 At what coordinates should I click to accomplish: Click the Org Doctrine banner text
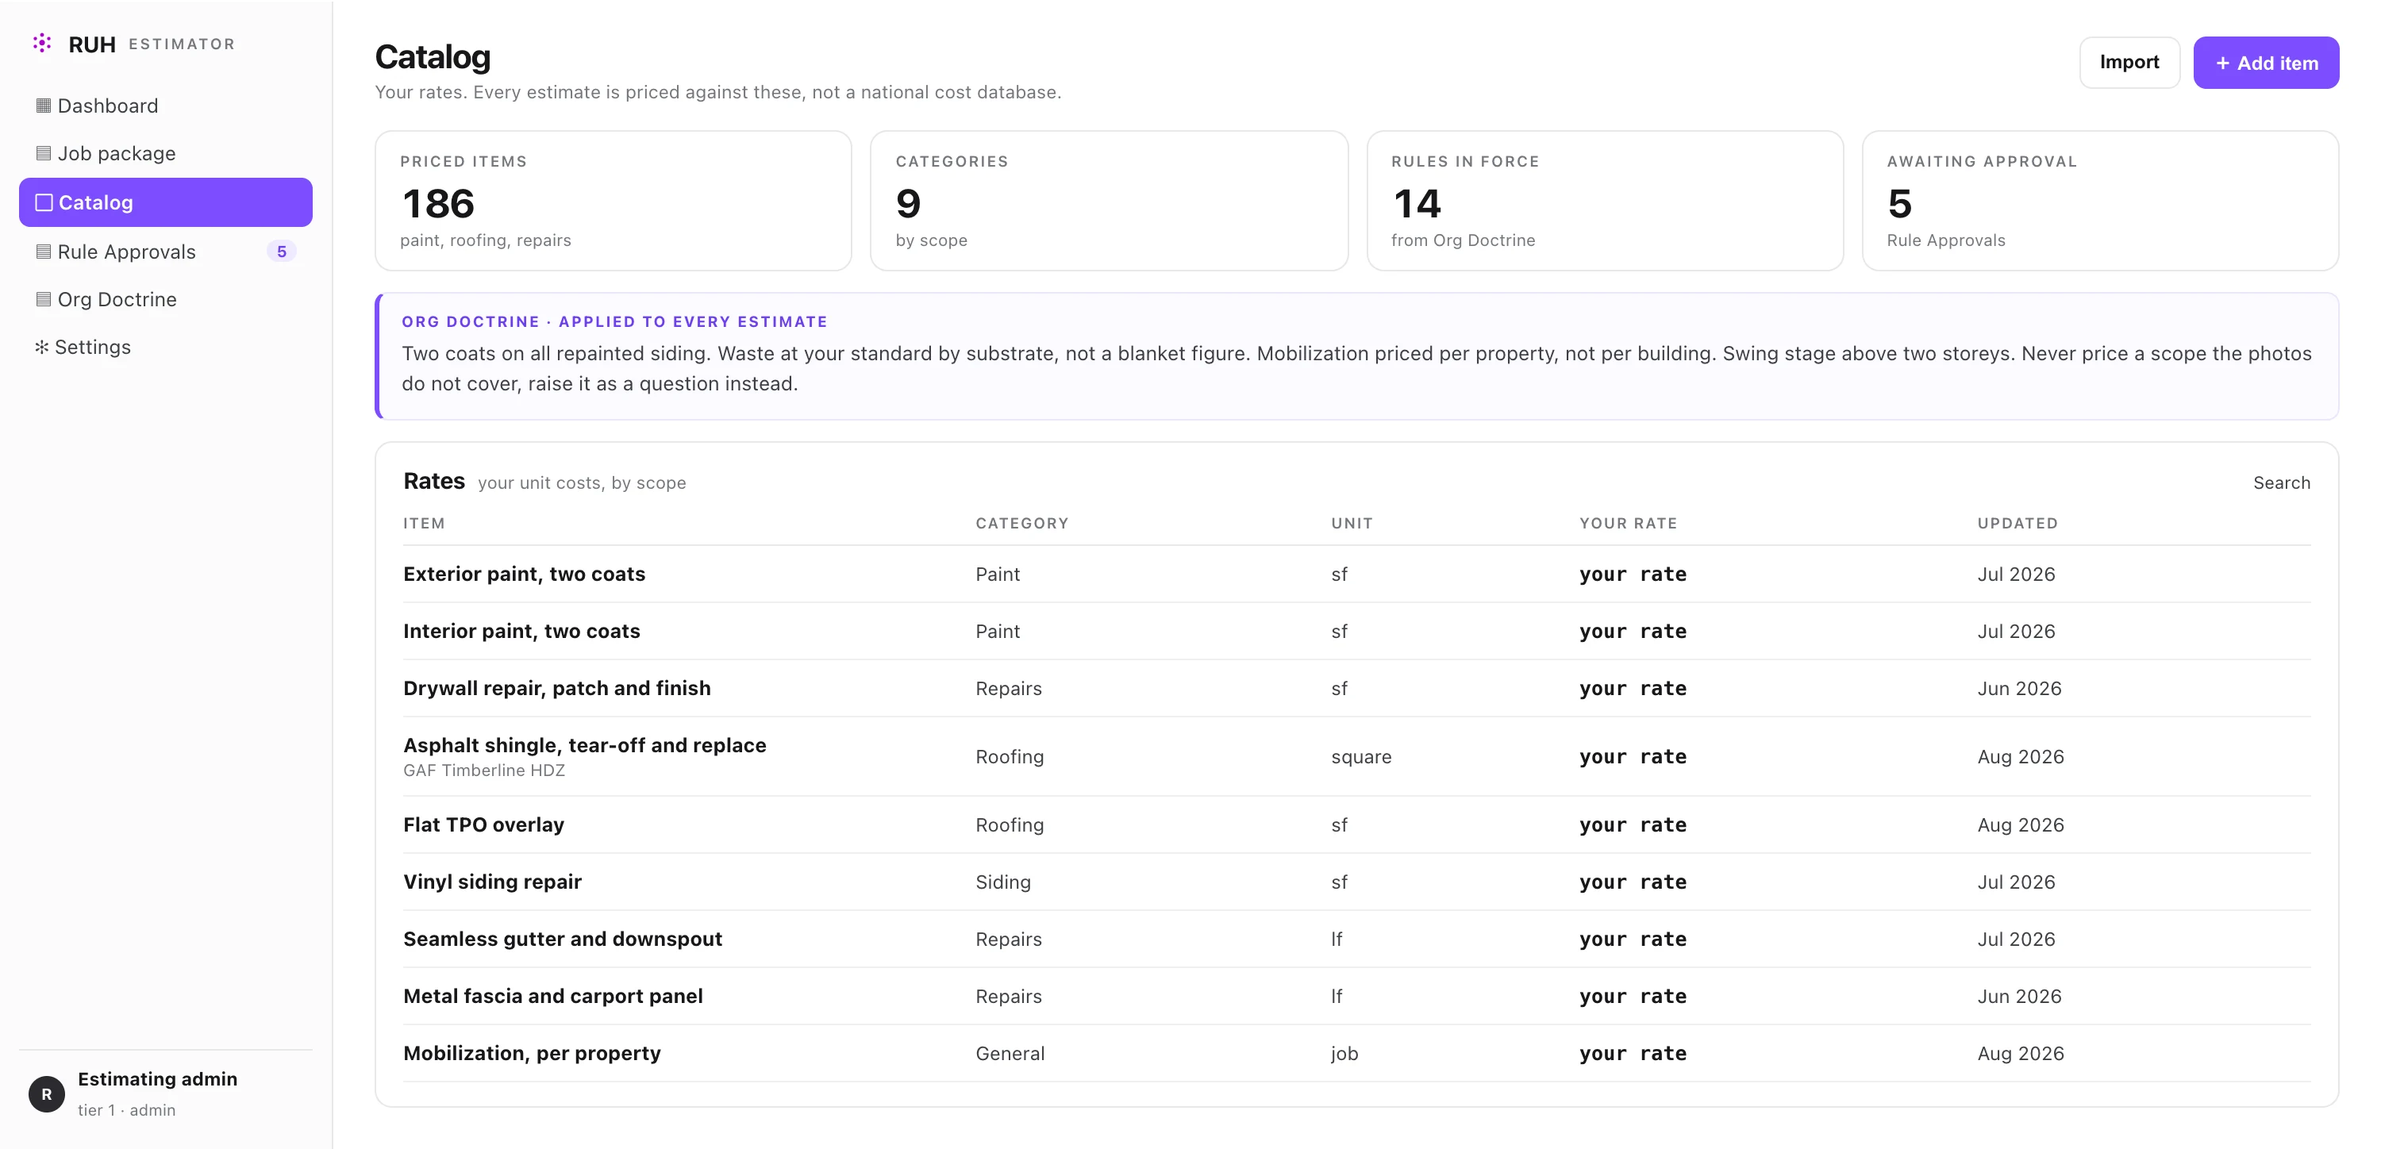pos(1356,368)
